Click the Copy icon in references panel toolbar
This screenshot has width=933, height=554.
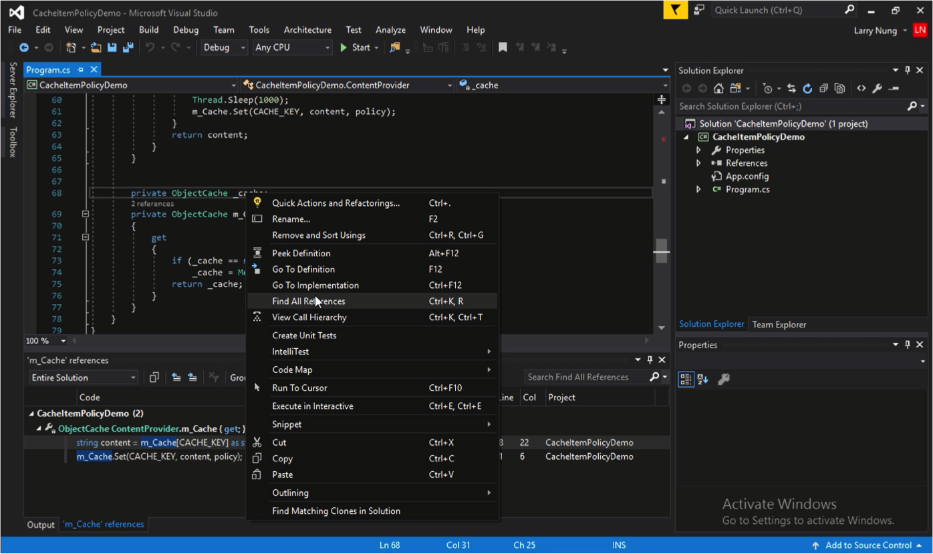coord(154,378)
